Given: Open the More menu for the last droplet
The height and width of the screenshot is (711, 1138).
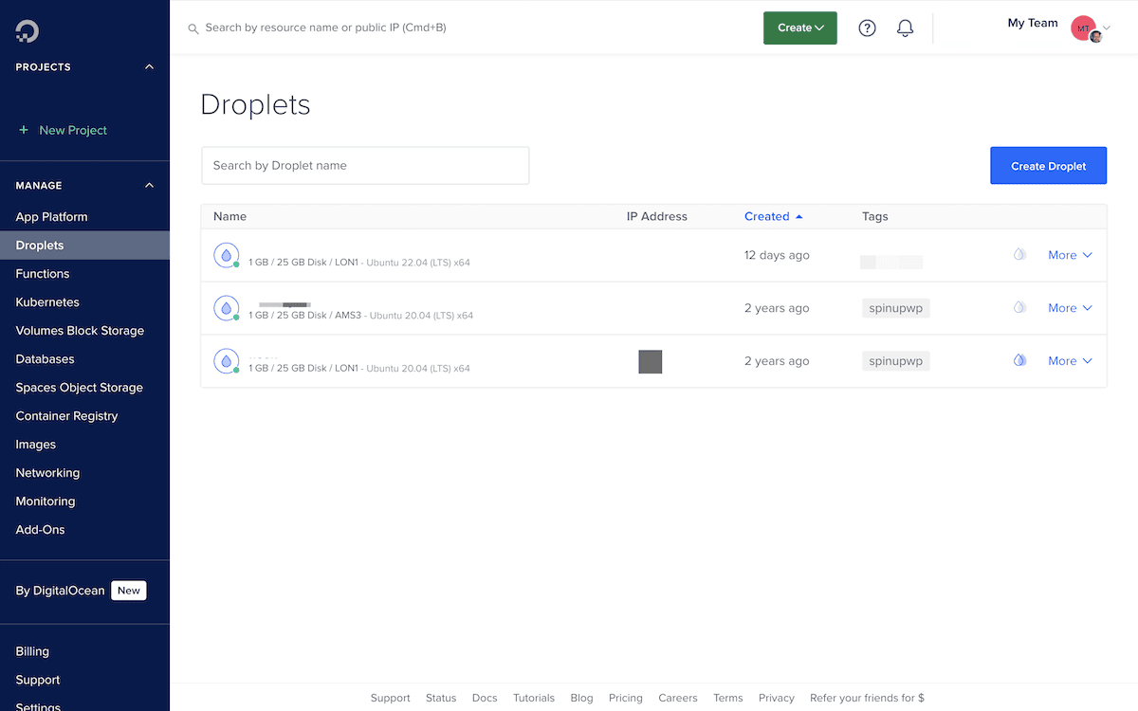Looking at the screenshot, I should point(1070,360).
